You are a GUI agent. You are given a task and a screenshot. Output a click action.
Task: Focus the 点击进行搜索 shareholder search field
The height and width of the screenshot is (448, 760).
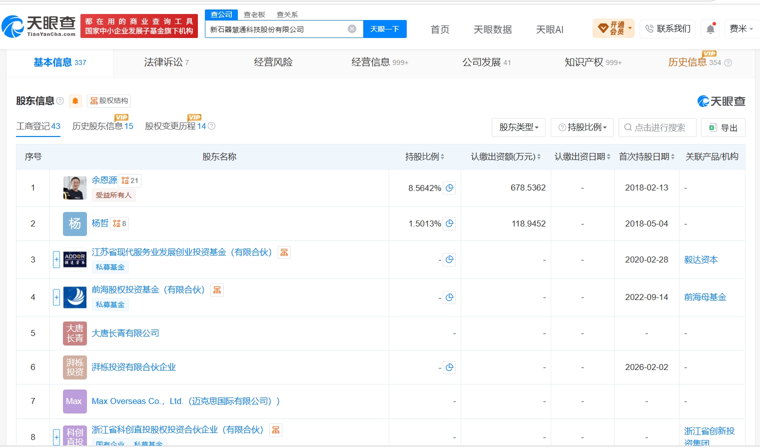click(x=657, y=127)
